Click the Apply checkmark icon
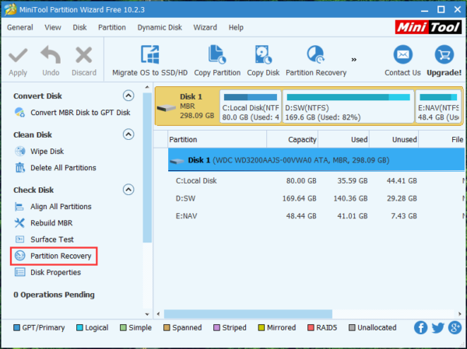The width and height of the screenshot is (467, 349). 18,55
